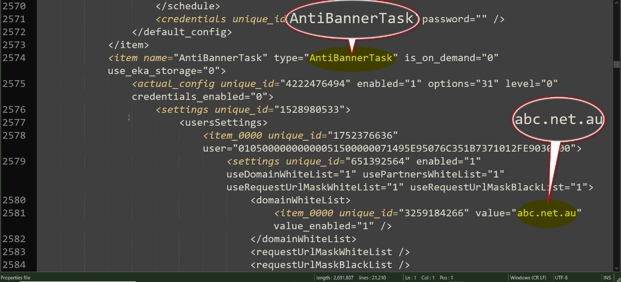Click the use_eka_storage="0" text
Image resolution: width=621 pixels, height=282 pixels.
[x=164, y=71]
